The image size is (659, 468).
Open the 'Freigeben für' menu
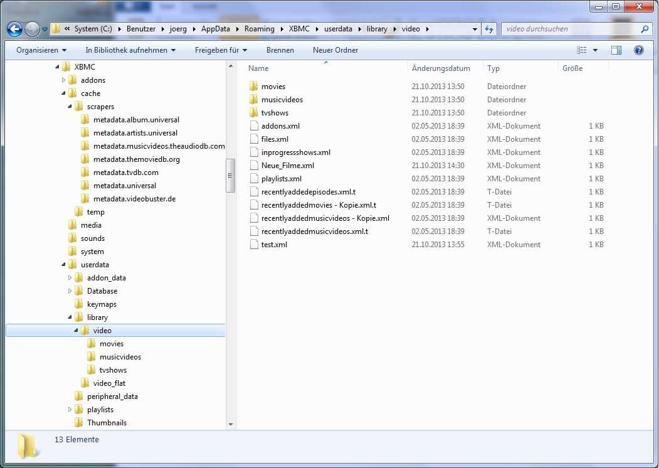pos(221,50)
